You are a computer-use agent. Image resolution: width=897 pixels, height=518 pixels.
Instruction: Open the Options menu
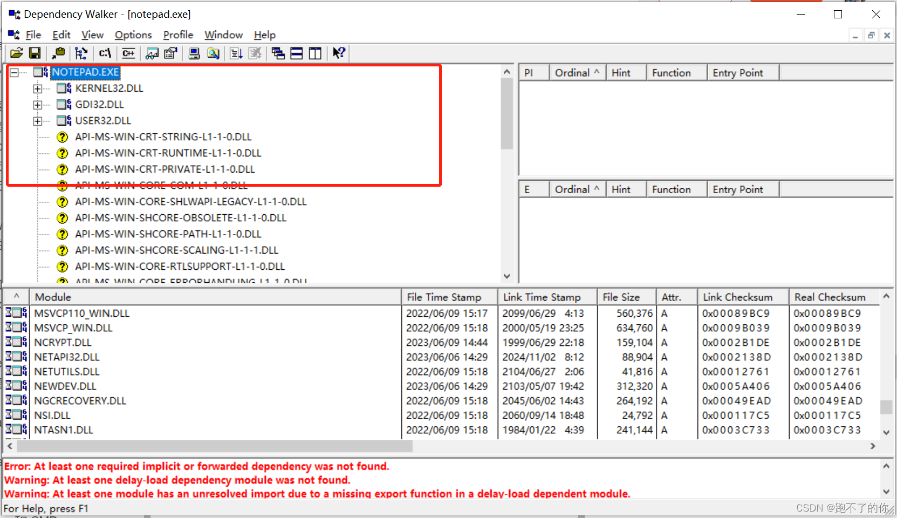click(133, 35)
